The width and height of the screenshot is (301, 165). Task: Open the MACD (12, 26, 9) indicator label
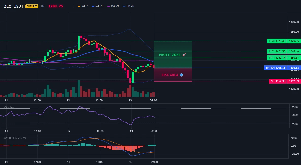[14, 138]
